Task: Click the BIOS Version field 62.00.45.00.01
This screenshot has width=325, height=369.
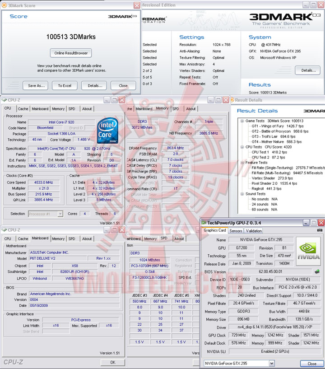Action: point(270,271)
